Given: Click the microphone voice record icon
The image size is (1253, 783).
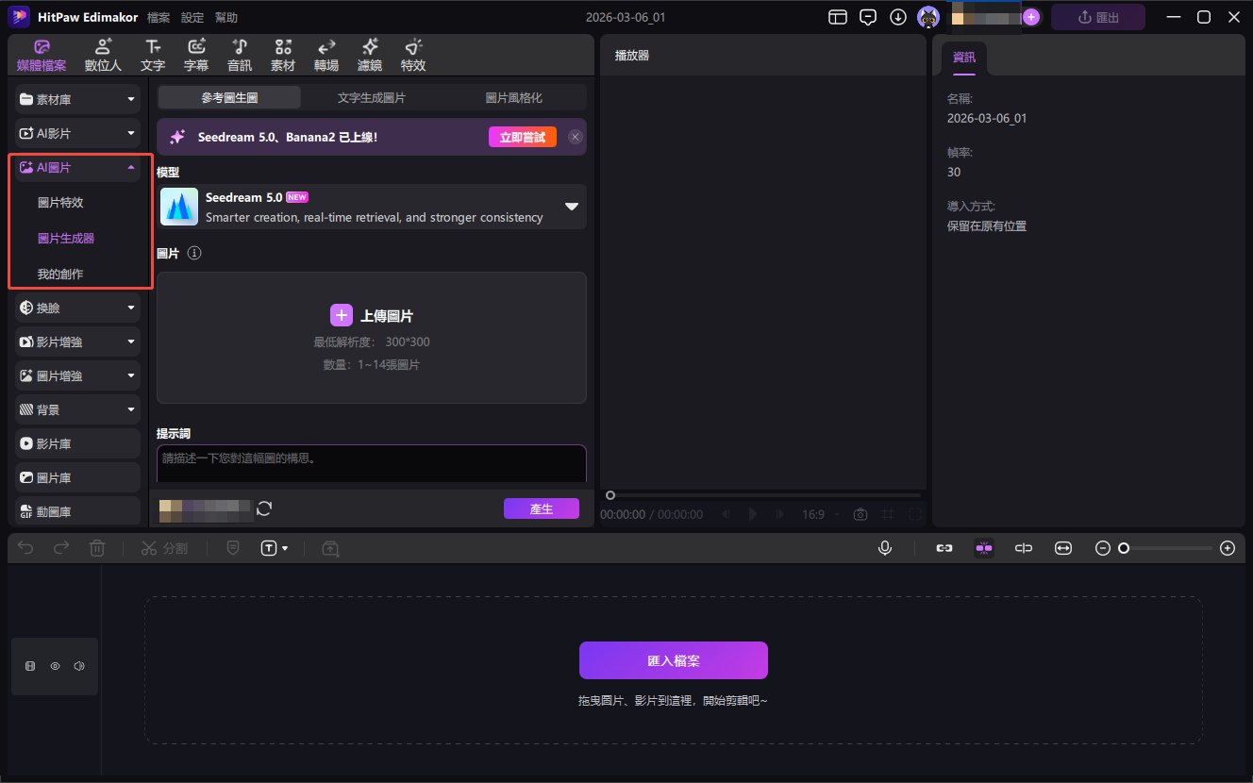Looking at the screenshot, I should click(885, 548).
